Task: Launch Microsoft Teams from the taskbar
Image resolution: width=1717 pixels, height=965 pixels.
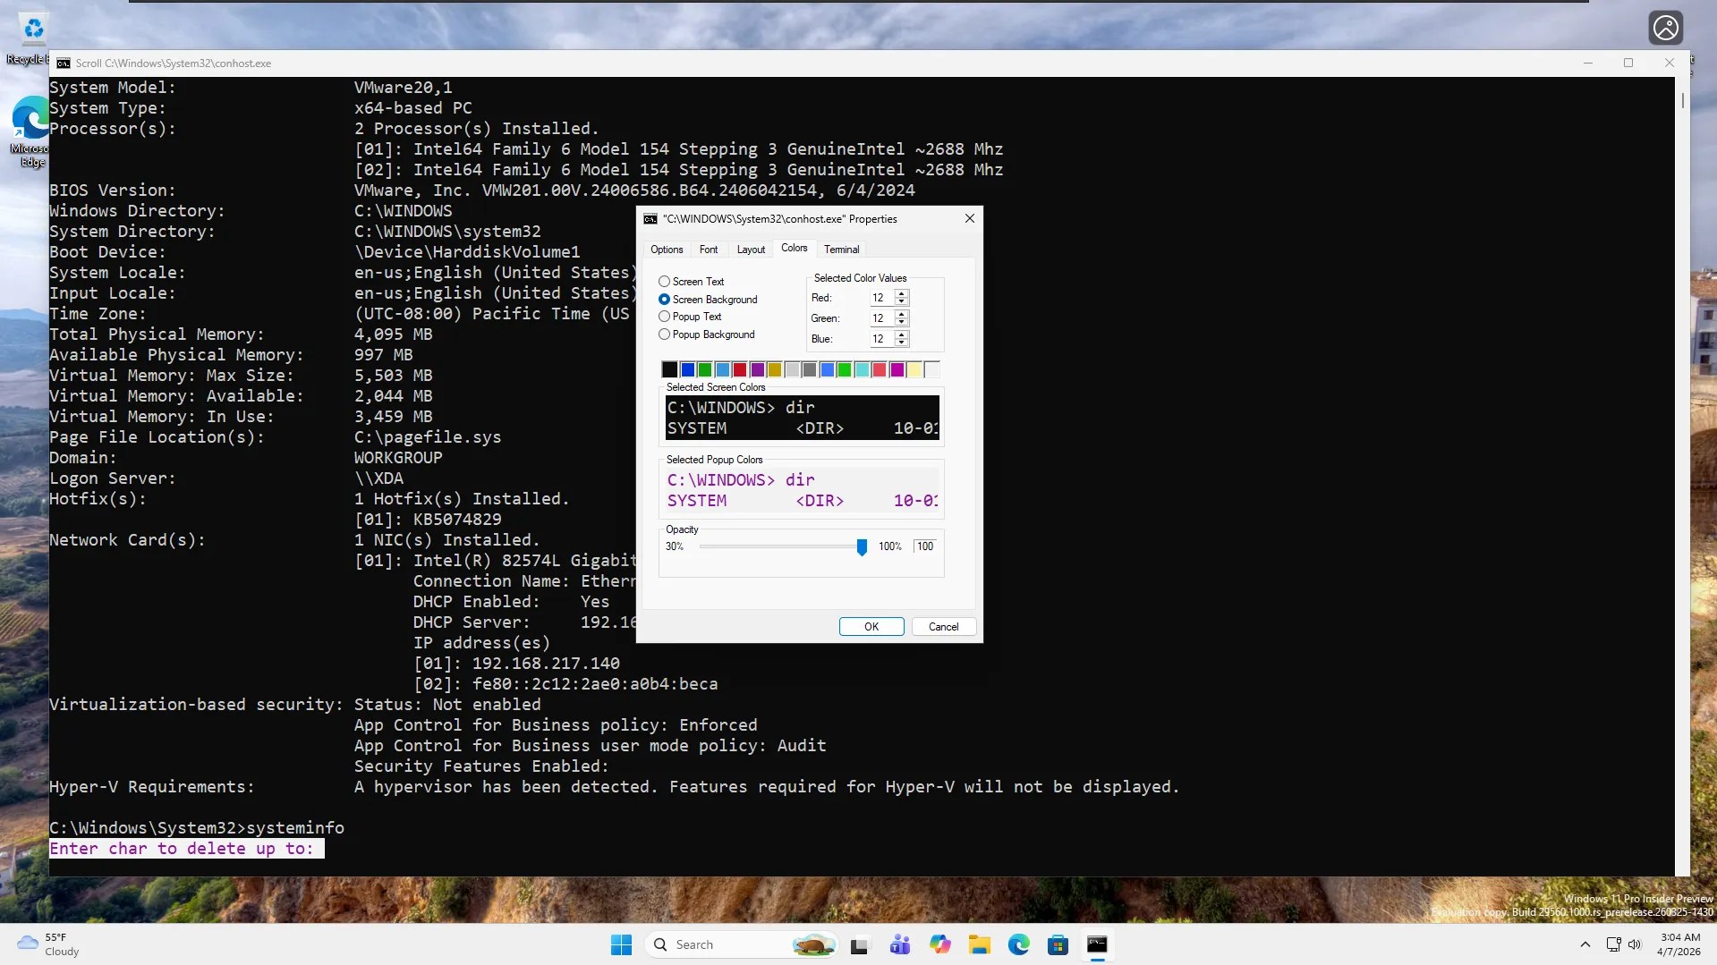Action: pyautogui.click(x=900, y=944)
